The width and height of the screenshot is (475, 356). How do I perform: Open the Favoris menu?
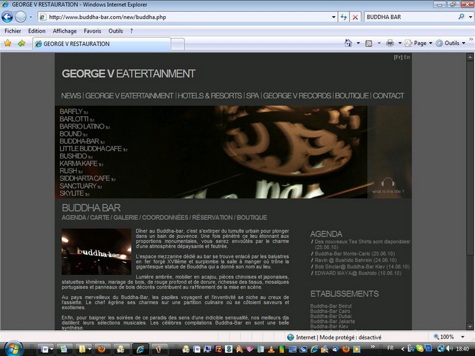pos(93,31)
